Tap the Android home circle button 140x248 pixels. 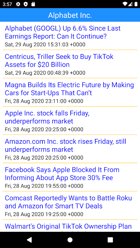(x=70, y=240)
